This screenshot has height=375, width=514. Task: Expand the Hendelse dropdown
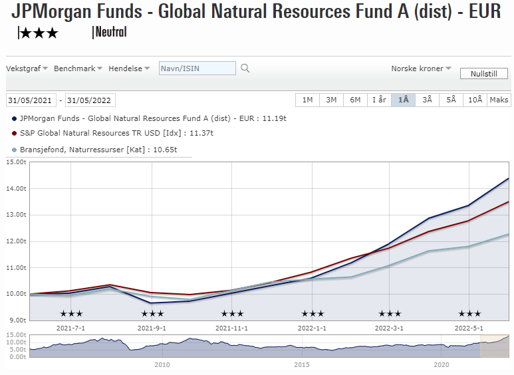click(x=129, y=68)
